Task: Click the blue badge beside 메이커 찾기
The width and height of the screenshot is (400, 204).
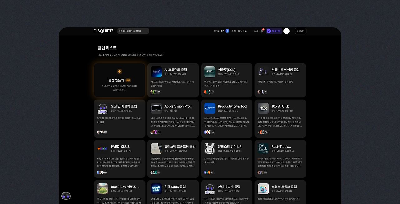Action: point(227,31)
